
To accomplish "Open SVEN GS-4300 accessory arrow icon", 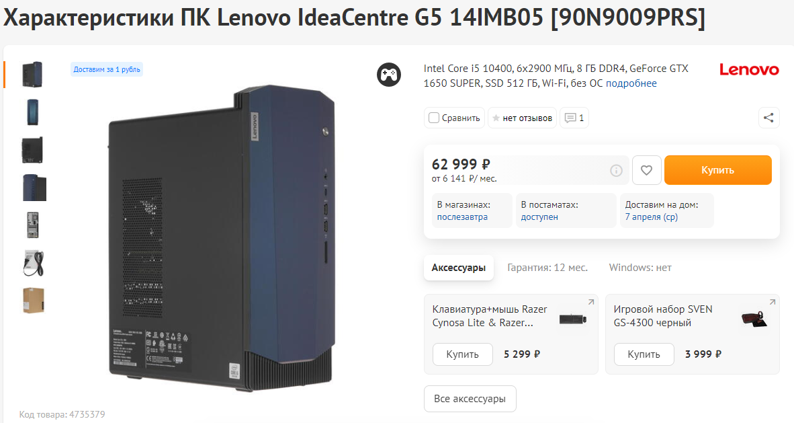I will (772, 302).
